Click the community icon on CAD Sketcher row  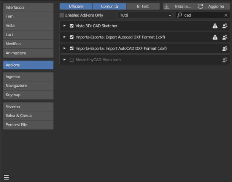pos(225,26)
